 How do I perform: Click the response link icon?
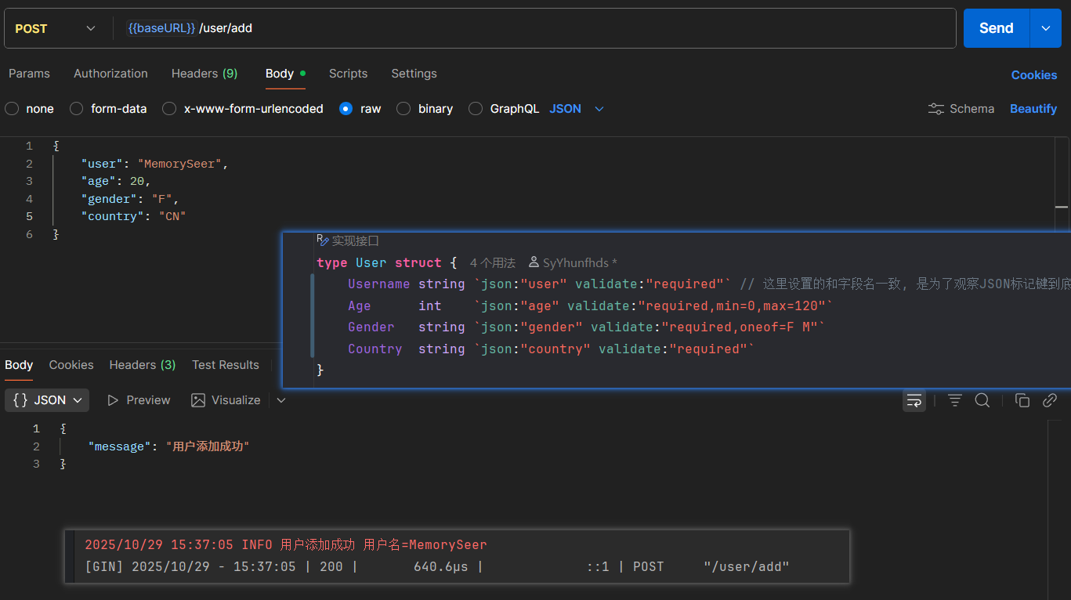point(1050,400)
